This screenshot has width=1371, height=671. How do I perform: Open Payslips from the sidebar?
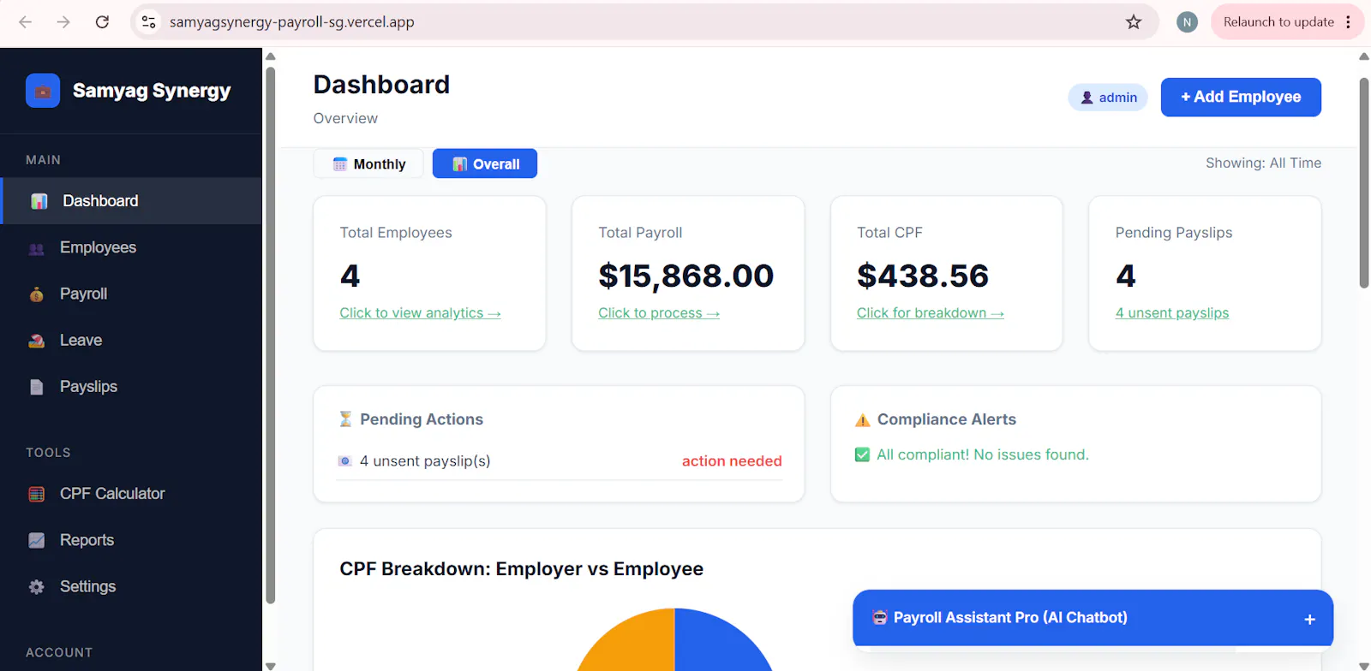pyautogui.click(x=131, y=386)
